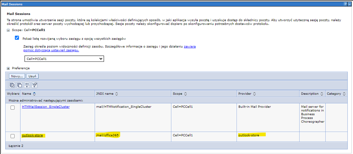Clear the filter value icon

click(x=34, y=85)
